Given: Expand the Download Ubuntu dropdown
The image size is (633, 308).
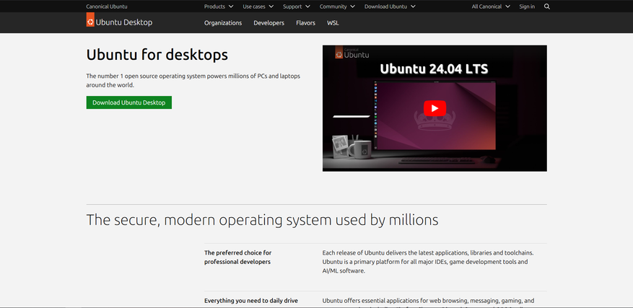Looking at the screenshot, I should 390,6.
